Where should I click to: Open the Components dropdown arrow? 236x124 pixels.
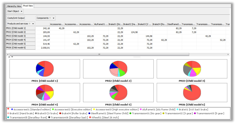click(x=53, y=18)
